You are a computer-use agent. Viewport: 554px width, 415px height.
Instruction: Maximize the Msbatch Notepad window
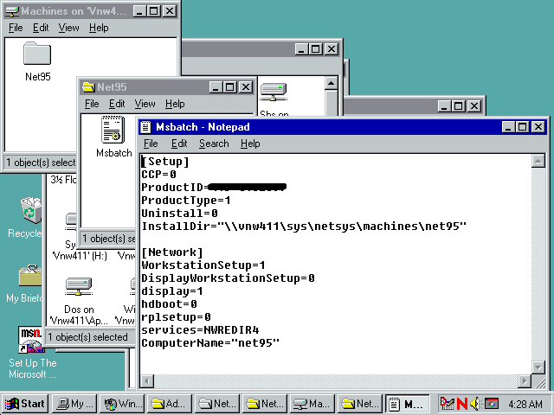tap(523, 127)
